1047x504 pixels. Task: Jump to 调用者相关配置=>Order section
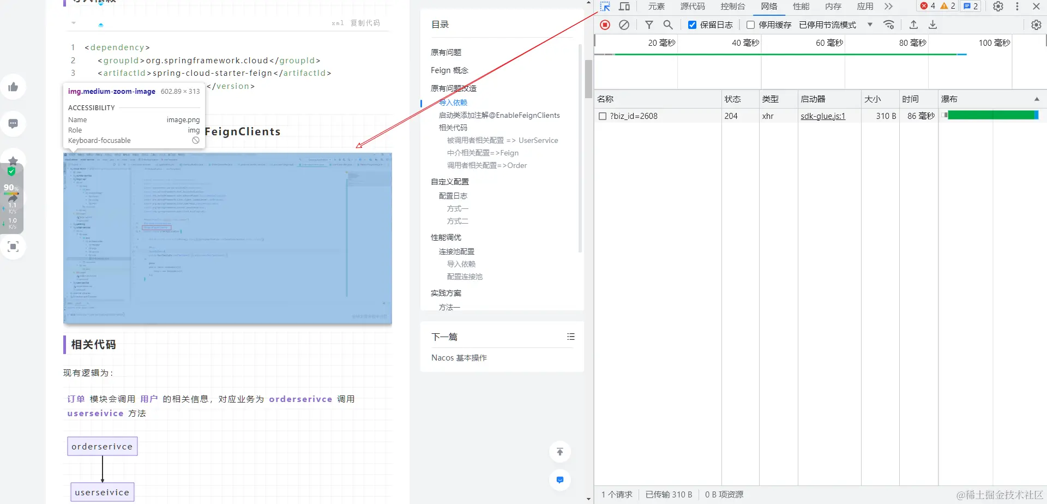[487, 165]
